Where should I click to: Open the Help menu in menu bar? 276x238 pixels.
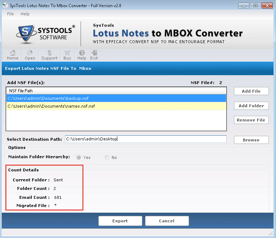[25, 14]
